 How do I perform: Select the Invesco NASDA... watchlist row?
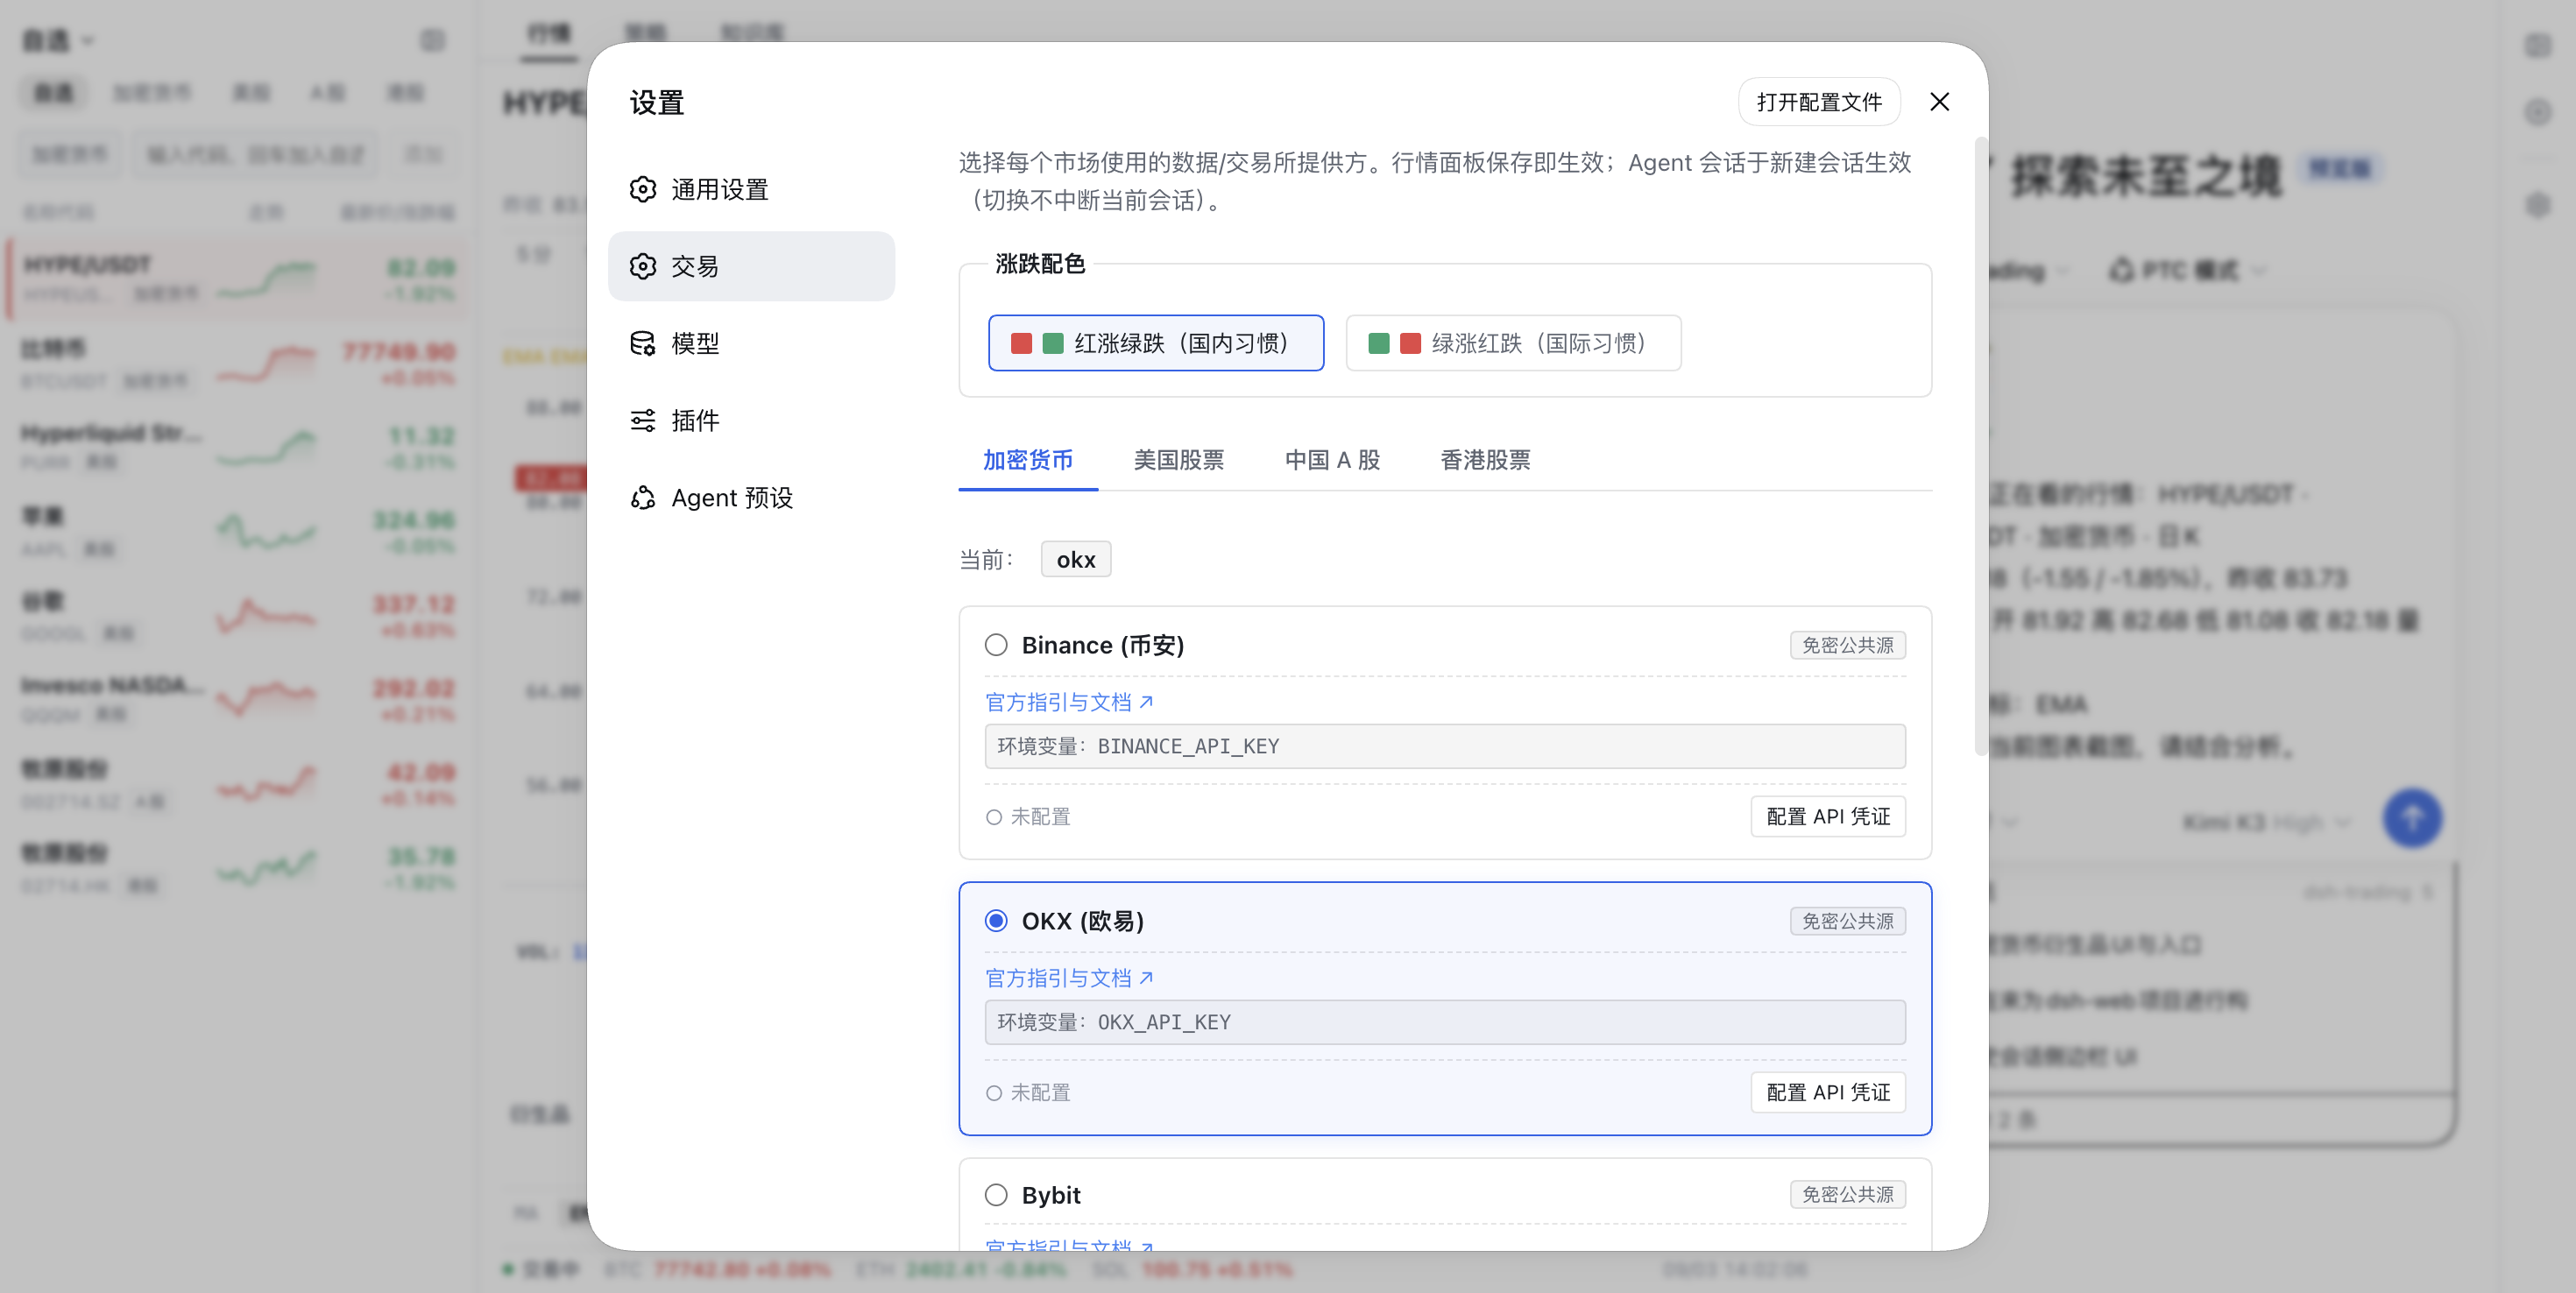[237, 699]
